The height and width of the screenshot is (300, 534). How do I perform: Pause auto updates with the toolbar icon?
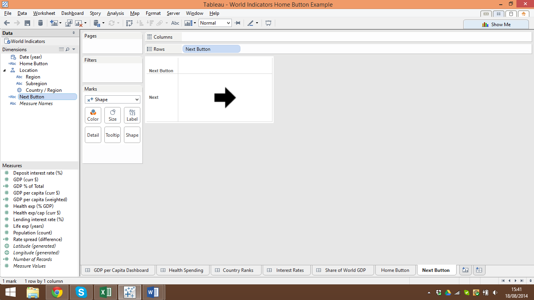click(x=97, y=23)
